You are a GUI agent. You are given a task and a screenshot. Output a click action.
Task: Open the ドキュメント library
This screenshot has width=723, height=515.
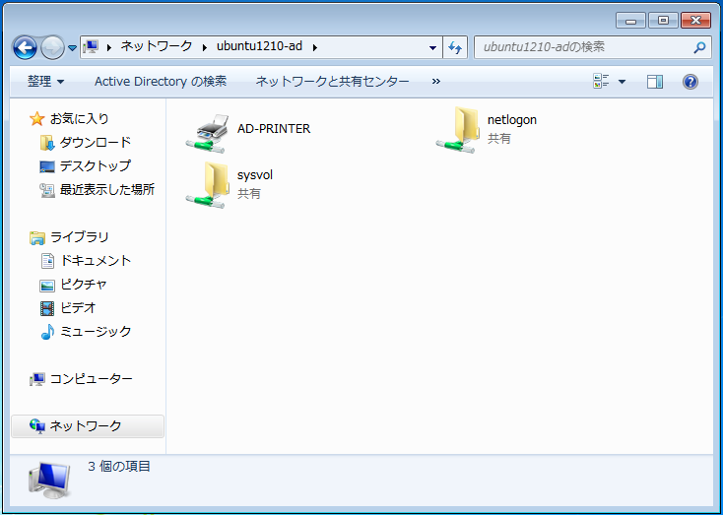[96, 261]
